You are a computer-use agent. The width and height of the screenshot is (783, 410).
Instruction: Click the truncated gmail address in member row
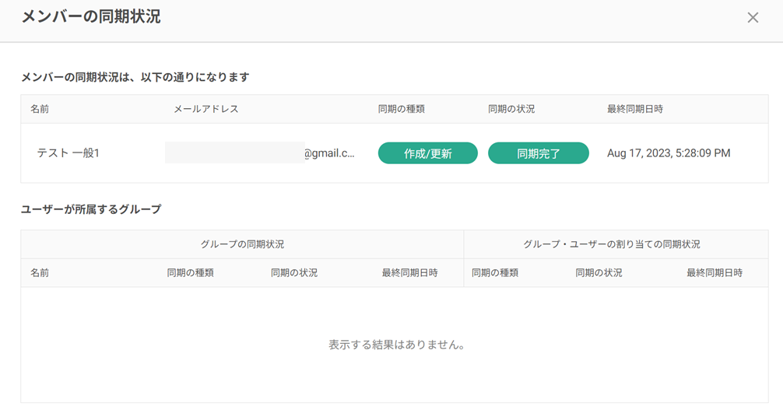328,153
